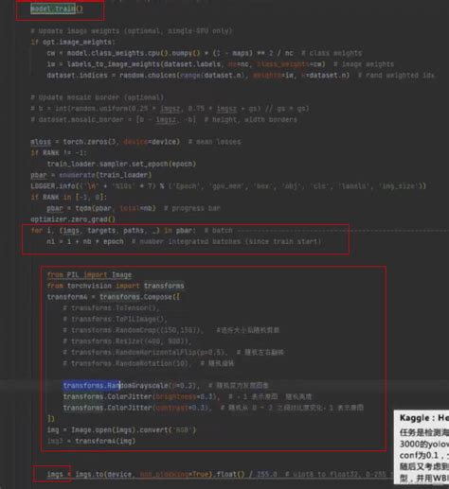449x489 pixels.
Task: Click the 'Update mosaic border' comment
Action: [x=97, y=97]
